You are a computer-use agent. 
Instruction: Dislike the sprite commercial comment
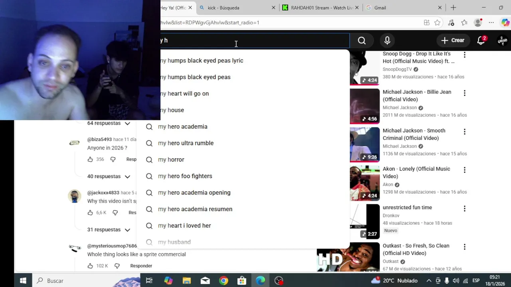coord(117,265)
